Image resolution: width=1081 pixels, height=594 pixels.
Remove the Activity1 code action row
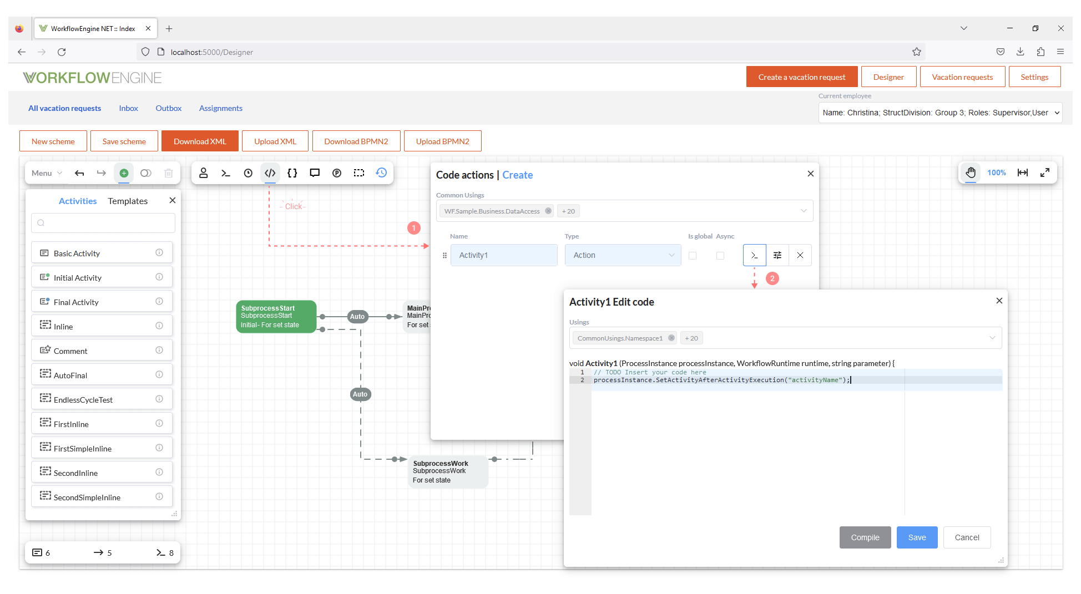click(800, 255)
